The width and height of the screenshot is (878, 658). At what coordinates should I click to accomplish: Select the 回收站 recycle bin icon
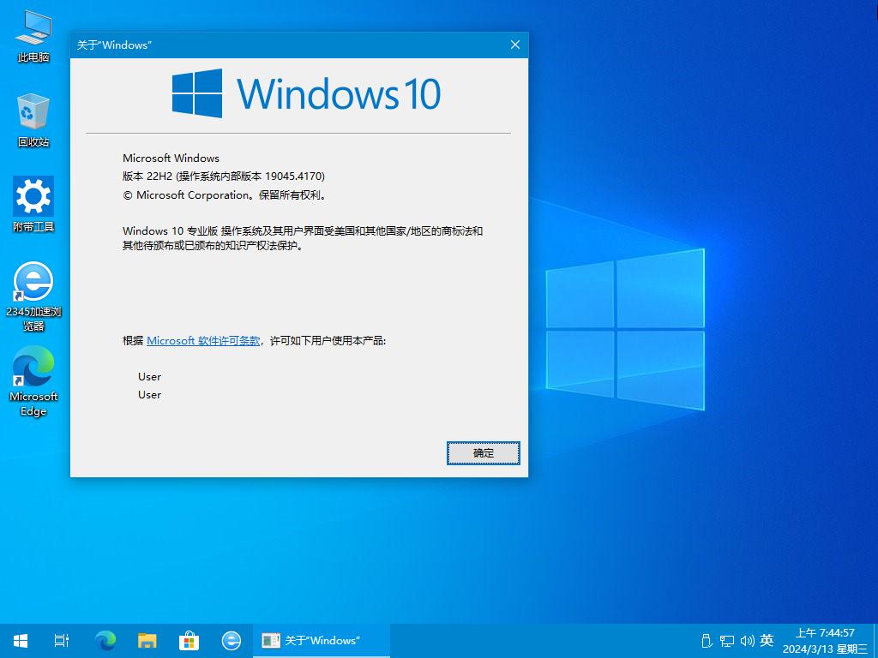coord(33,120)
